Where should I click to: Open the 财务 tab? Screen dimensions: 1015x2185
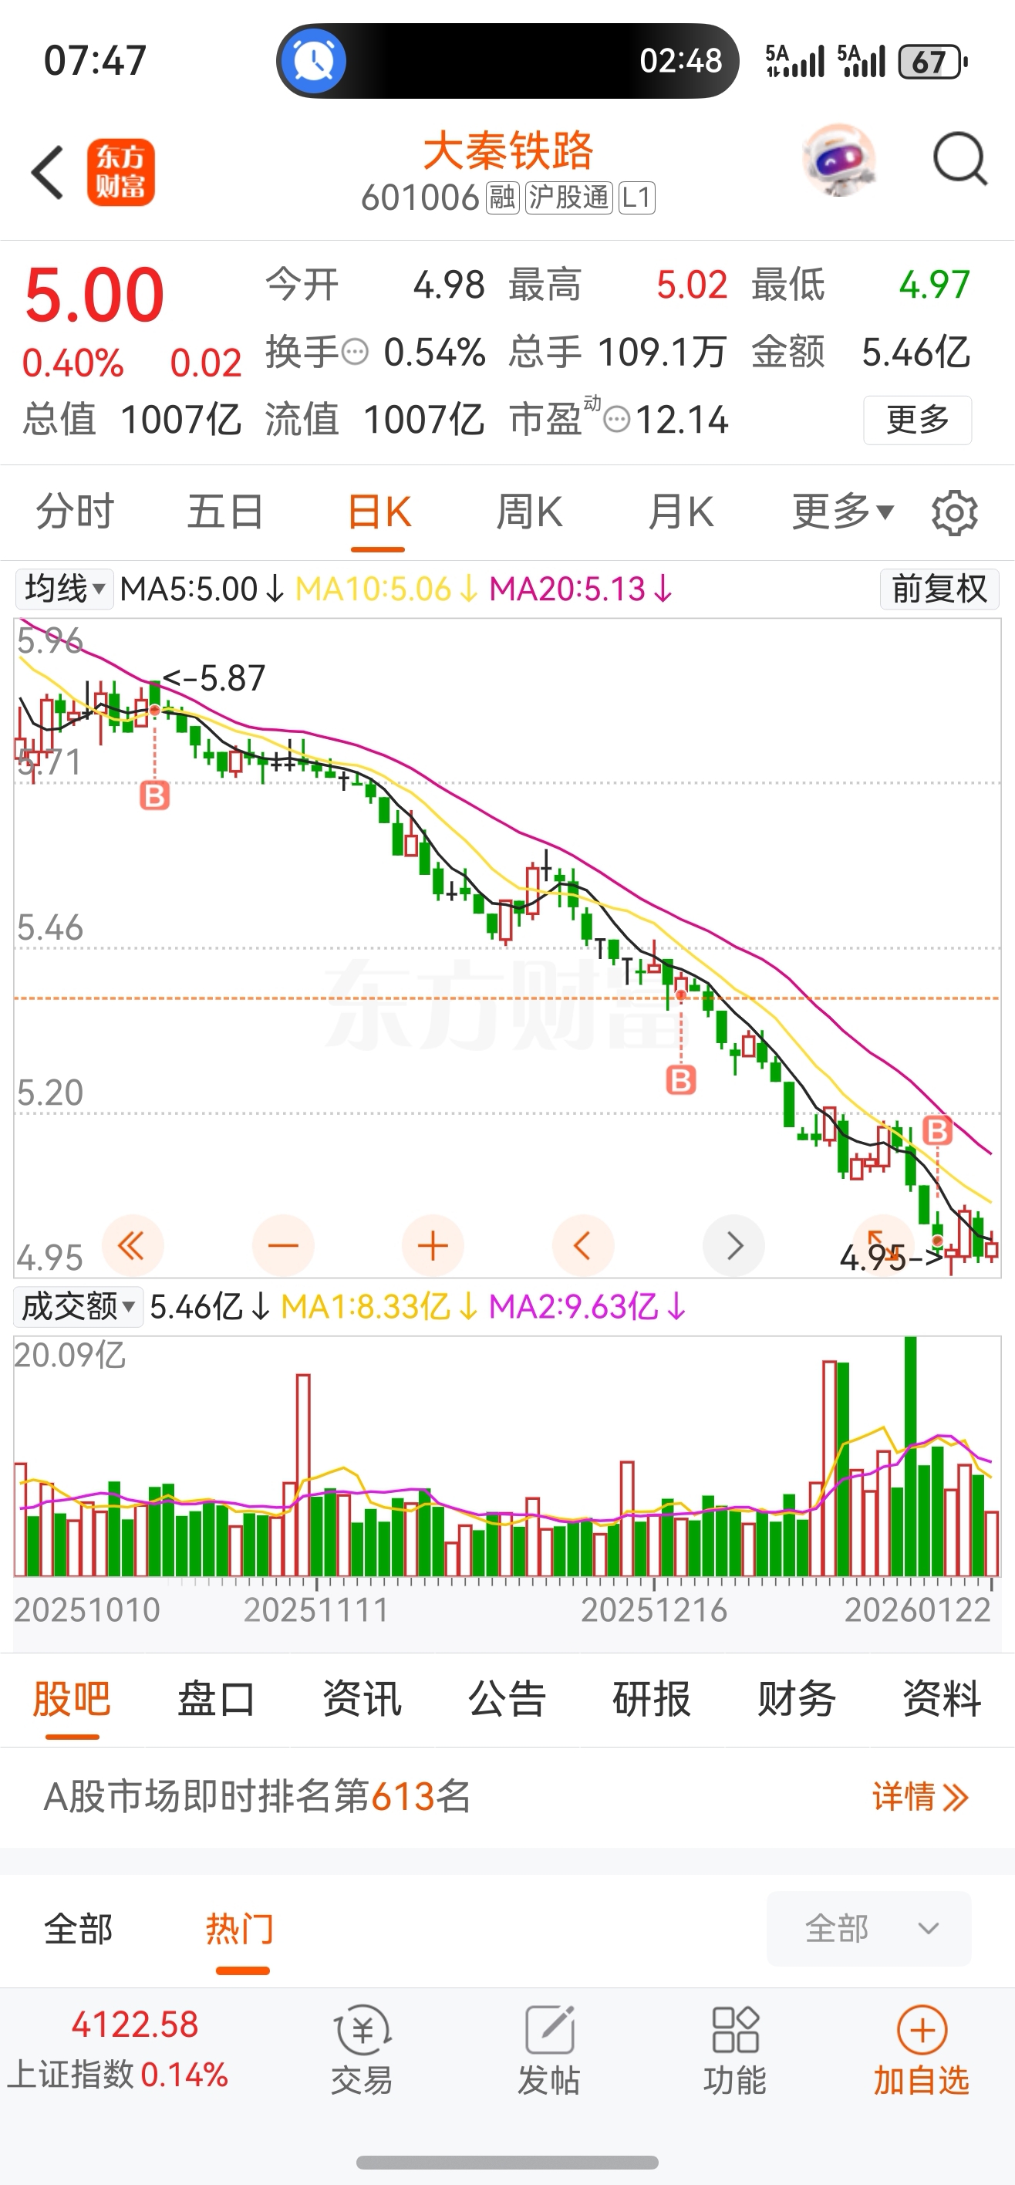797,1699
